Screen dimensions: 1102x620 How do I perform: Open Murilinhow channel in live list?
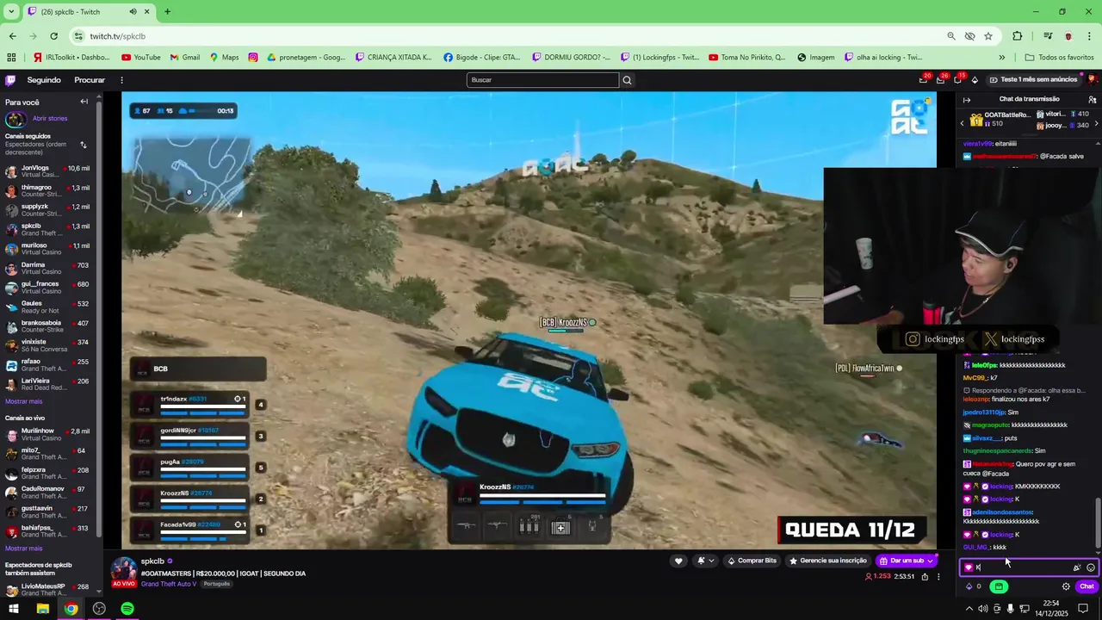point(47,434)
